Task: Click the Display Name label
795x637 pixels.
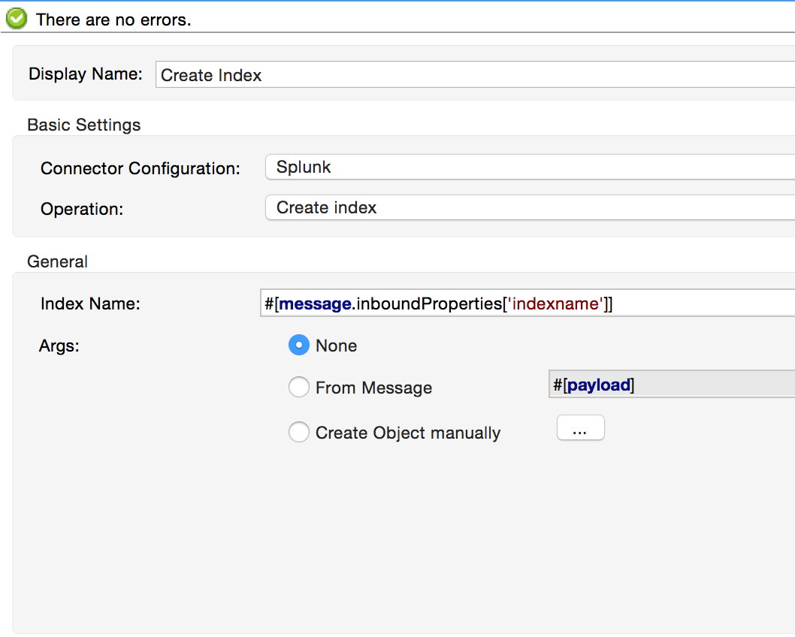Action: tap(83, 74)
